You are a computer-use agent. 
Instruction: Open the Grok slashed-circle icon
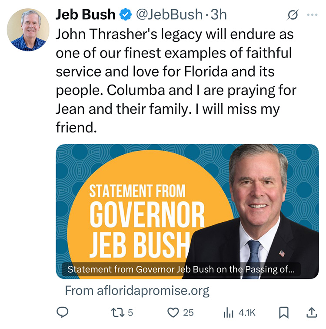pyautogui.click(x=292, y=15)
